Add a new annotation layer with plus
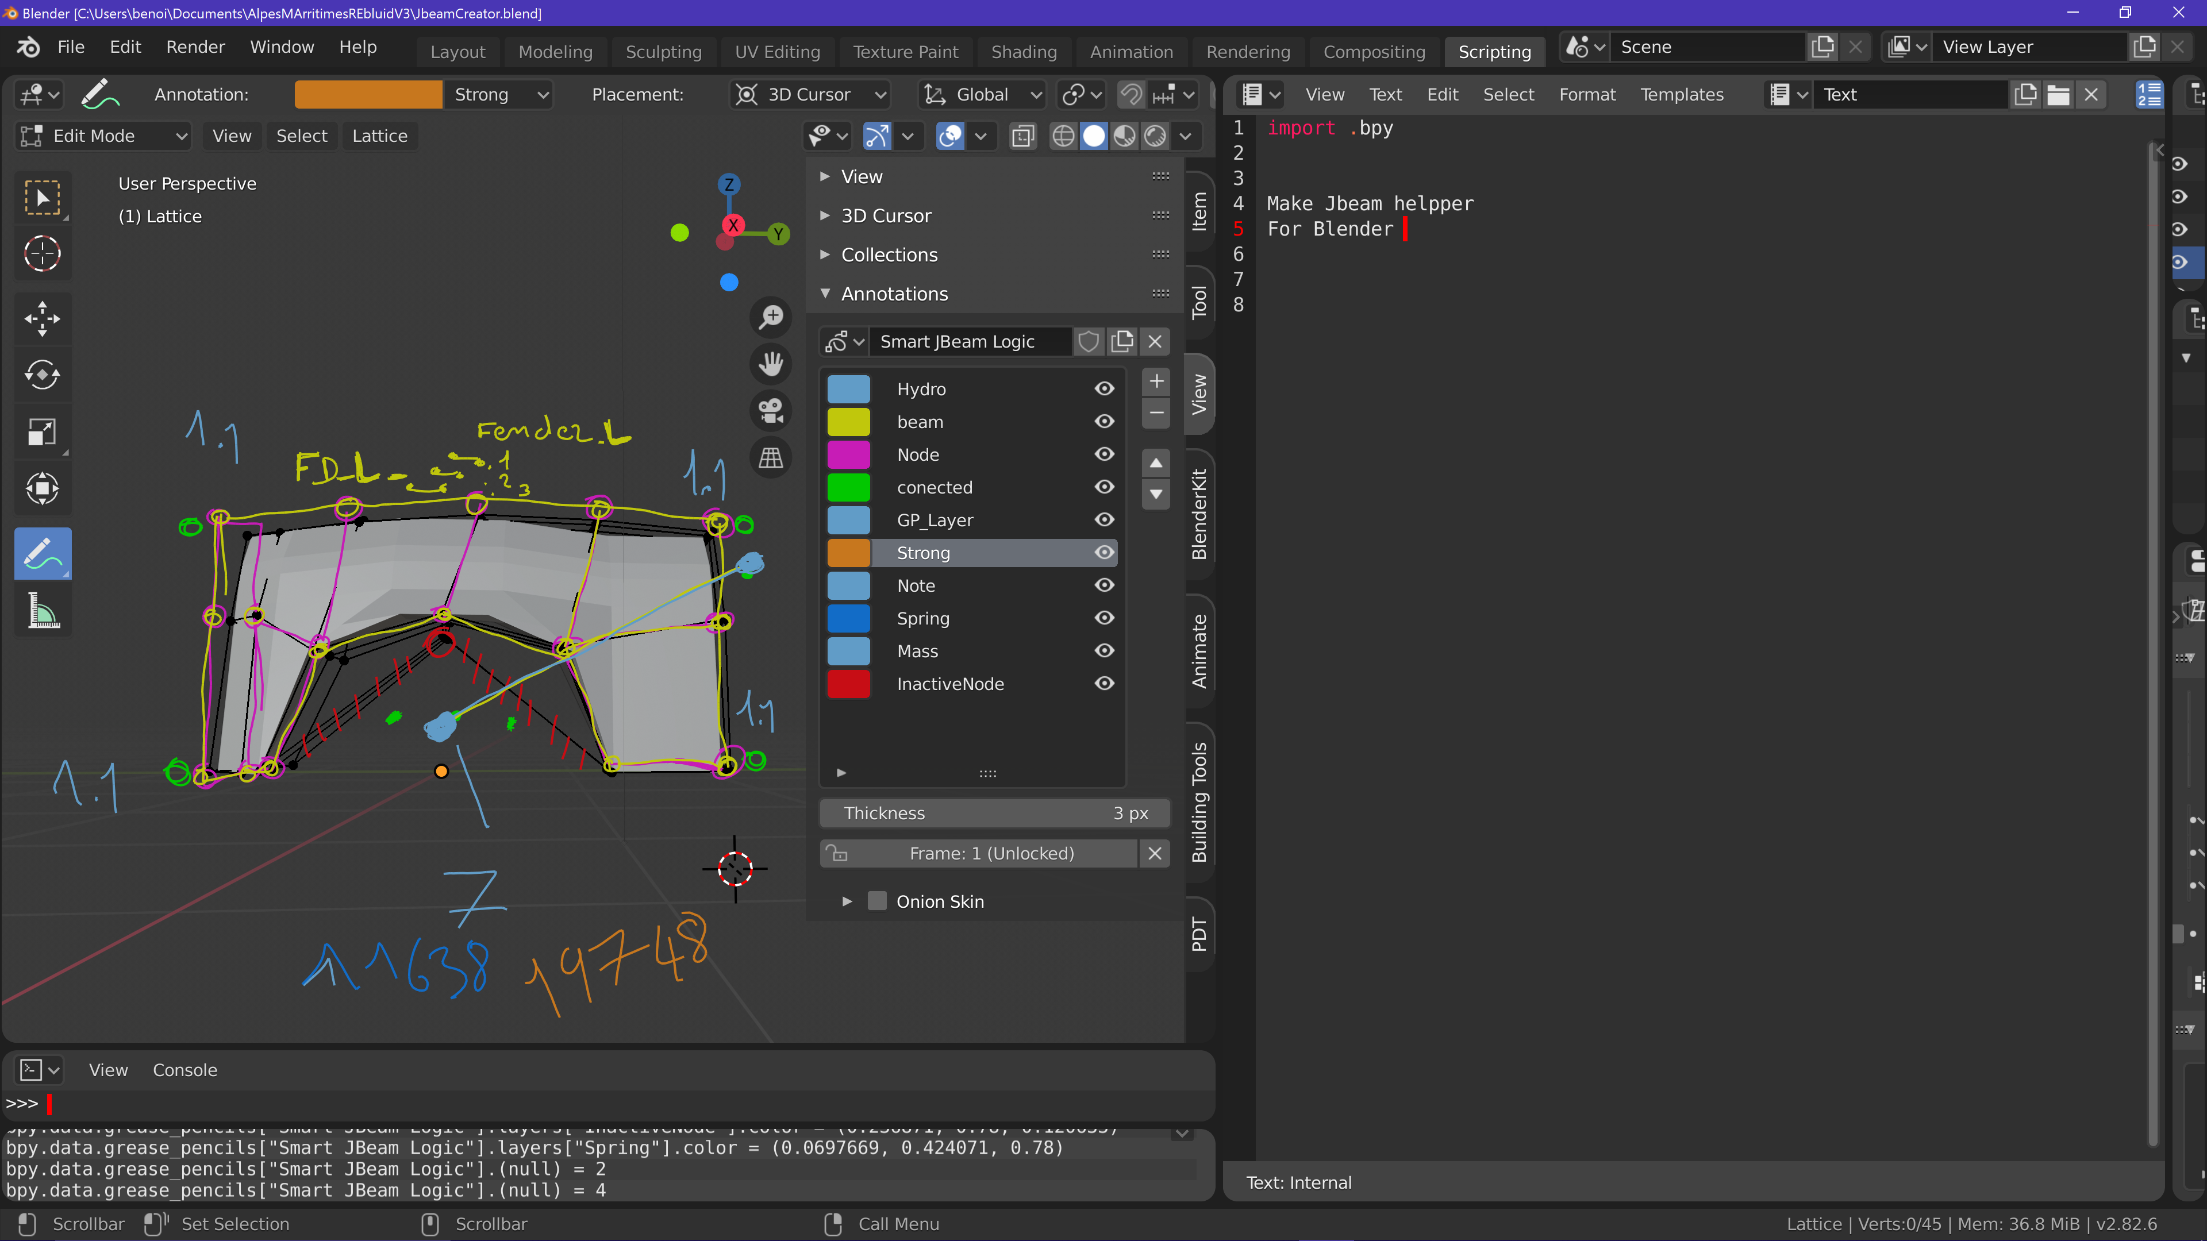2207x1241 pixels. [1156, 381]
